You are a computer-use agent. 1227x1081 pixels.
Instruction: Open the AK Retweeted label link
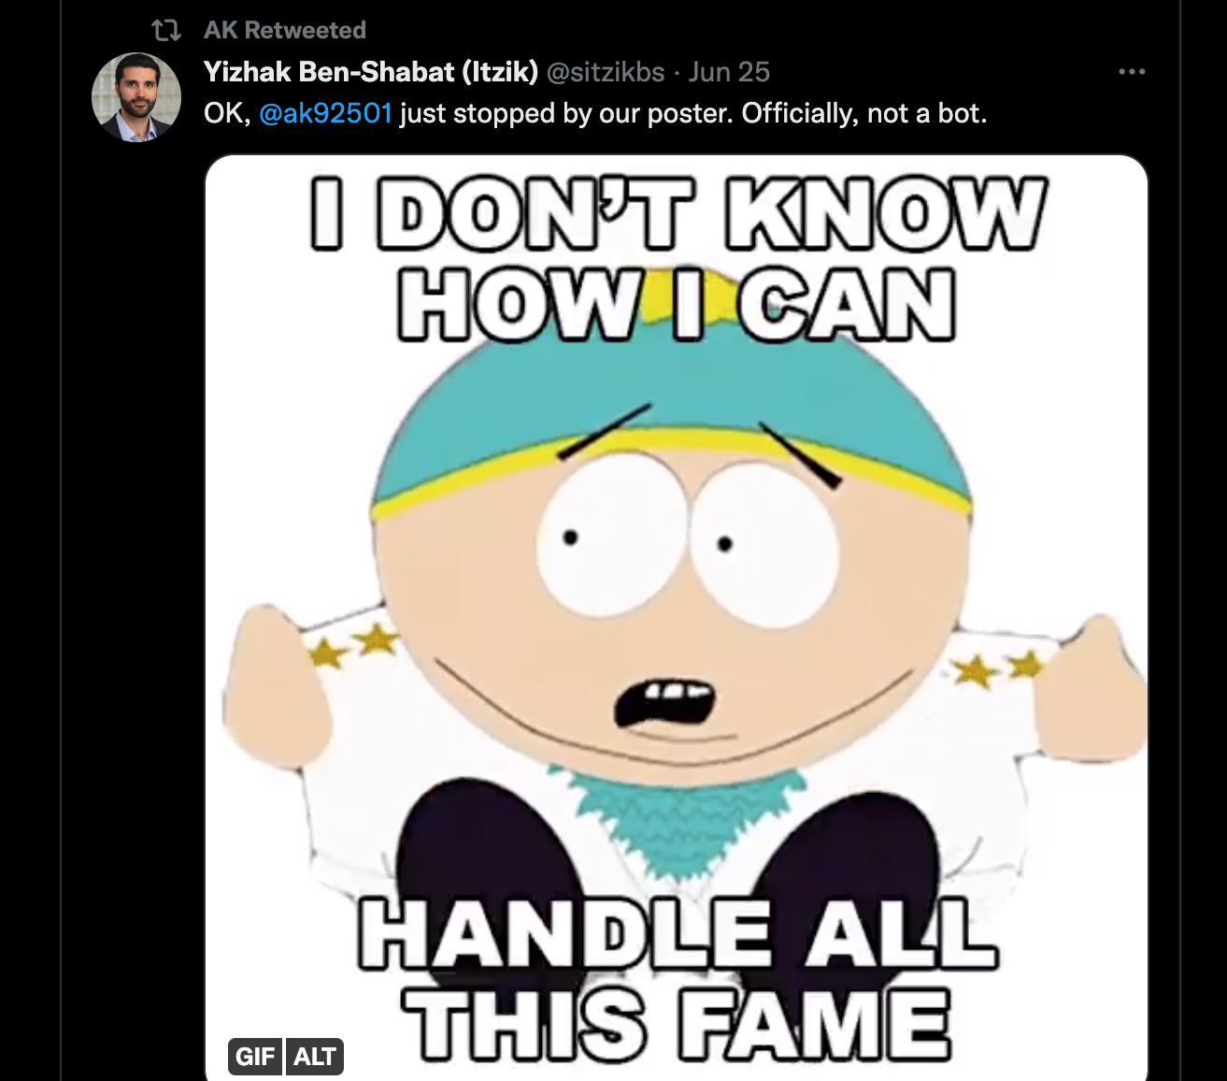click(x=285, y=30)
